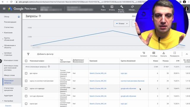Click Добавить фильтр
Viewport: 190px width, 107px height.
coord(45,54)
